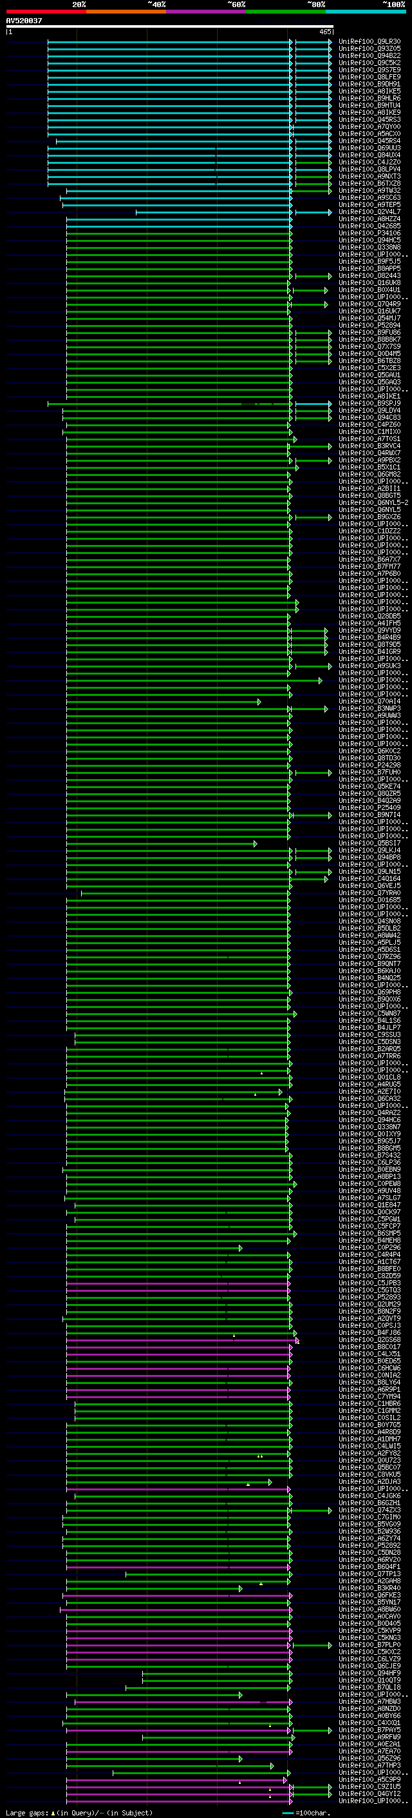Select the UniRef100_A7QYQ0 label
The image size is (412, 1818).
[x=370, y=126]
